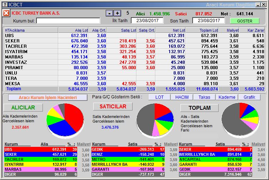Sort by Alış Ort. column header
The image size is (269, 180).
[98, 30]
